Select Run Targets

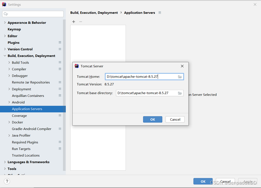point(21,149)
